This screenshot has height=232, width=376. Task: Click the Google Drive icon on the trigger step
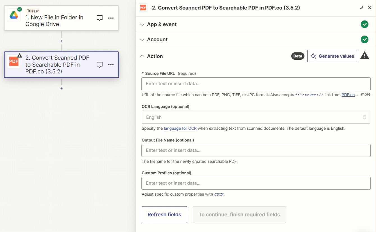coord(14,15)
